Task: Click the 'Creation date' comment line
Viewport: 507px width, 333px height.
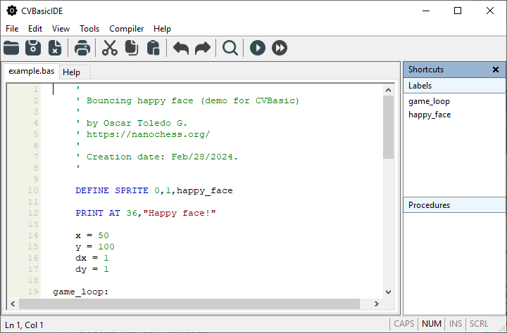Action: [x=156, y=157]
